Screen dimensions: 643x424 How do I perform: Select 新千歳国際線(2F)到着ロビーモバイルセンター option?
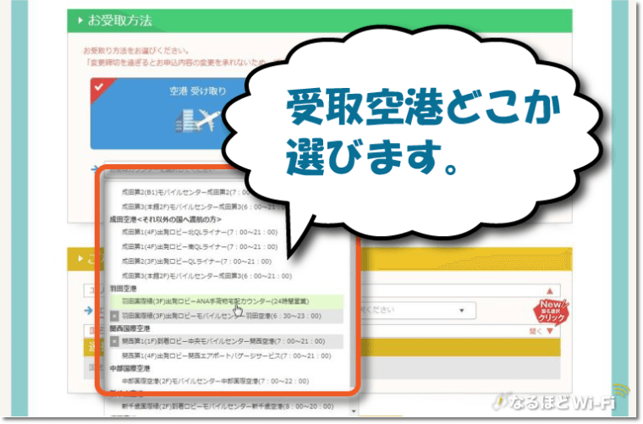pos(228,406)
